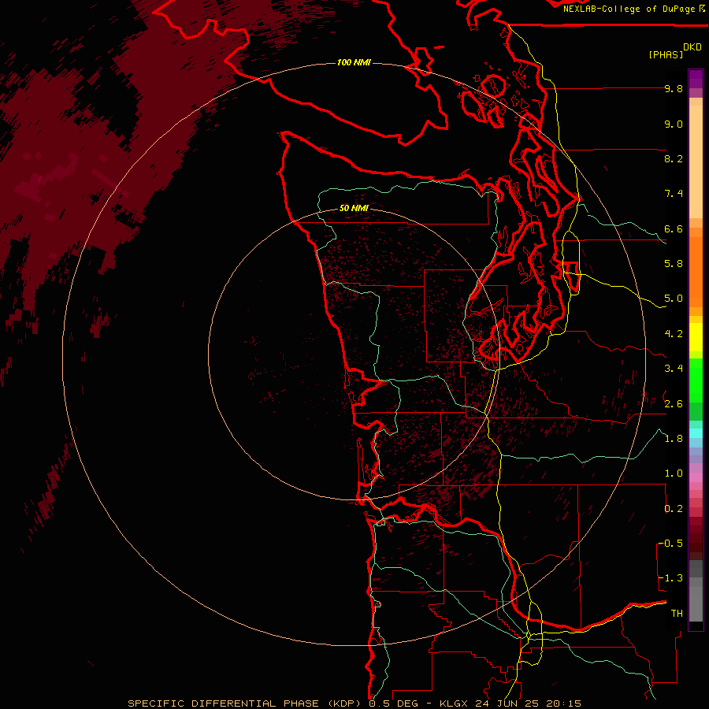
Task: Click the 3.4 scale label
Action: click(x=674, y=369)
